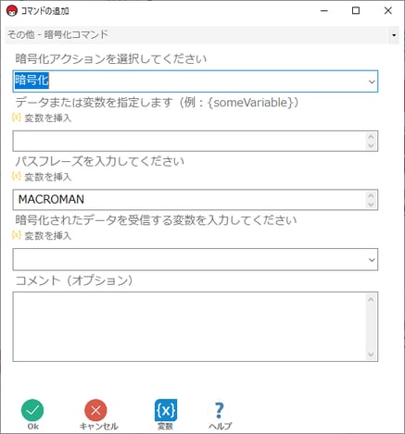The width and height of the screenshot is (405, 434).
Task: Click the comment box scrollbar down arrow
Action: [x=371, y=355]
